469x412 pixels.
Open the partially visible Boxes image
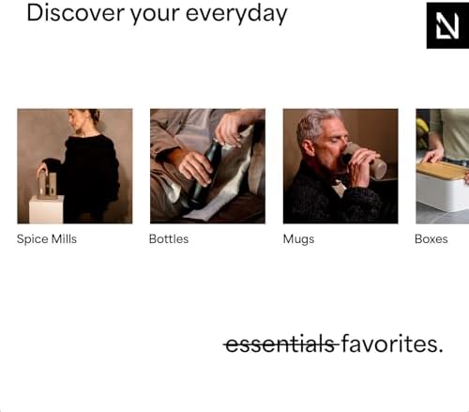443,166
